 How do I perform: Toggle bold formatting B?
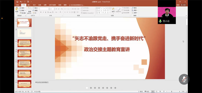41,12
